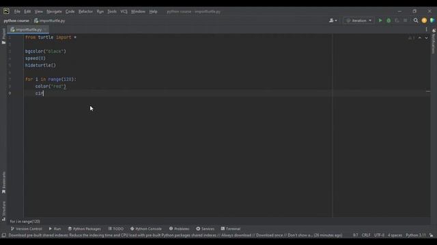Open the Refactor menu
437x245 pixels.
pos(85,12)
